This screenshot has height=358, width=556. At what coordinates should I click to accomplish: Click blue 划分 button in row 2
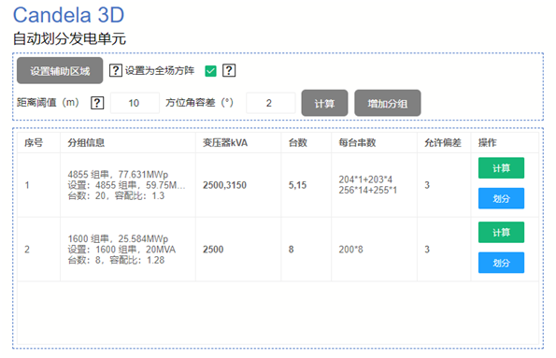click(x=501, y=263)
